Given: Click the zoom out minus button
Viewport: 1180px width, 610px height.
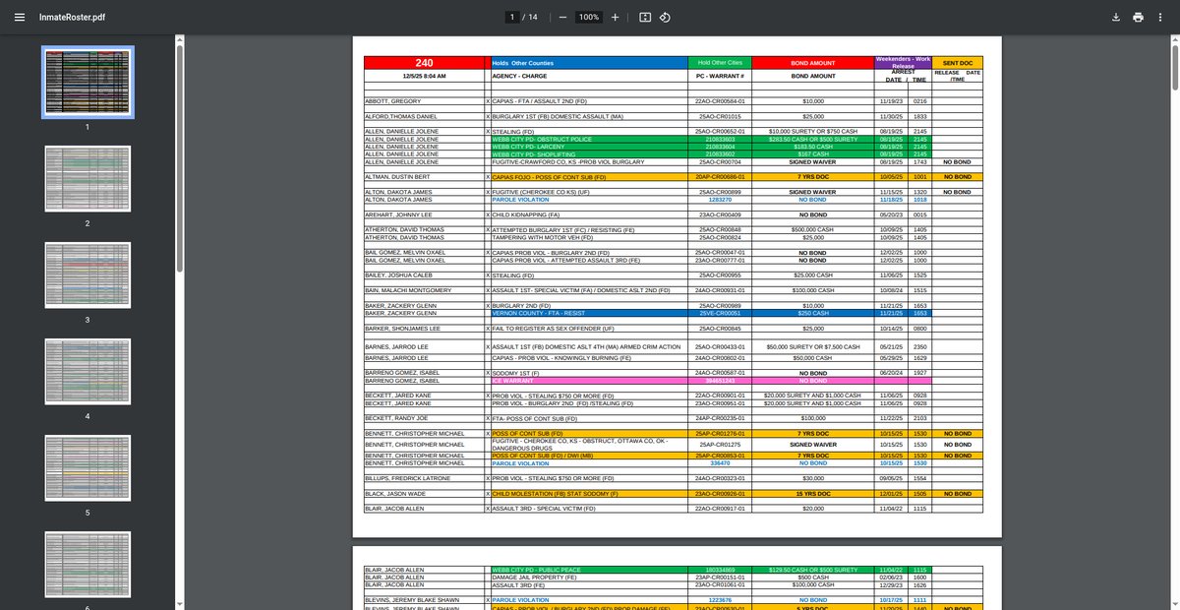Looking at the screenshot, I should tap(562, 18).
